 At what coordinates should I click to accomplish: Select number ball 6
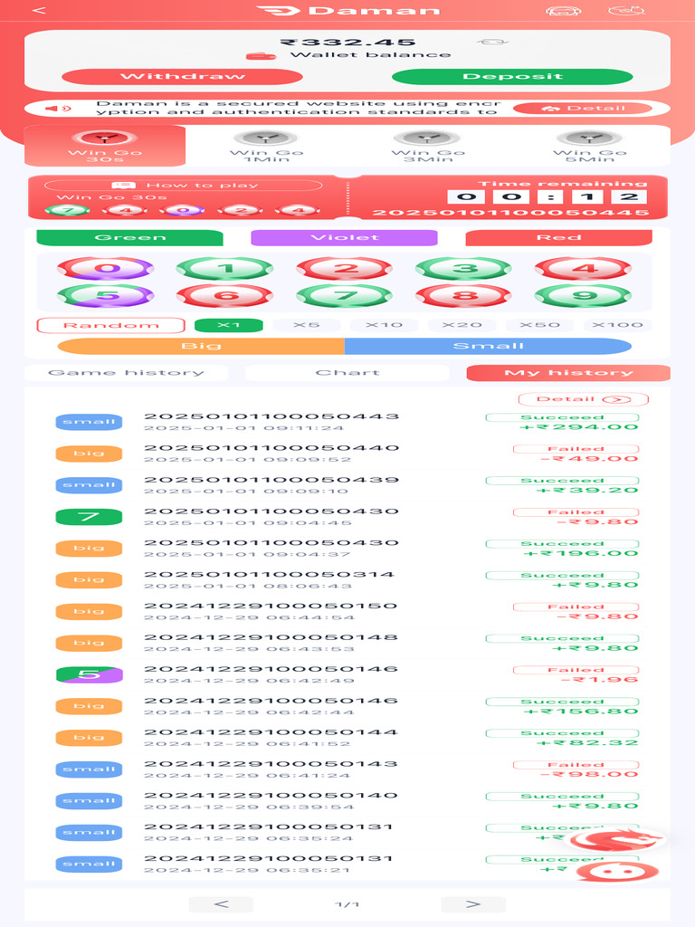pos(224,296)
